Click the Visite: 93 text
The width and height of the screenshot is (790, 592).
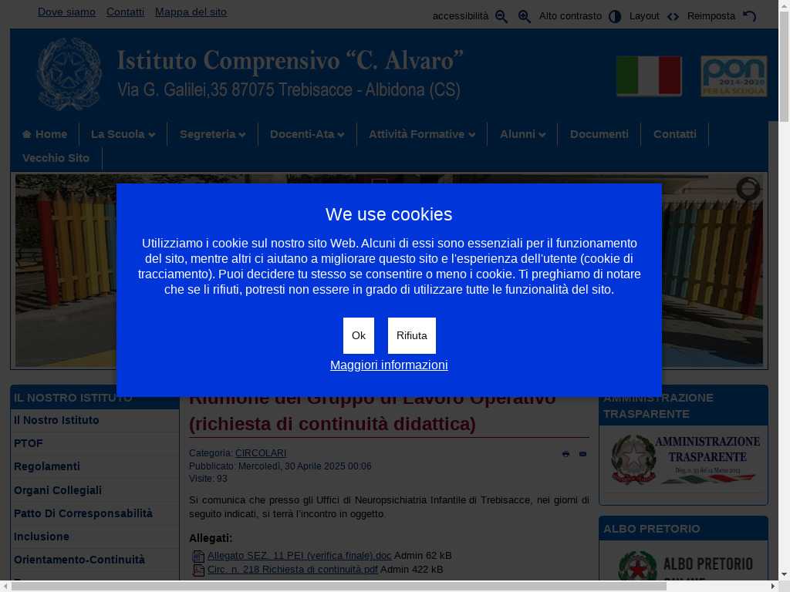click(x=208, y=479)
